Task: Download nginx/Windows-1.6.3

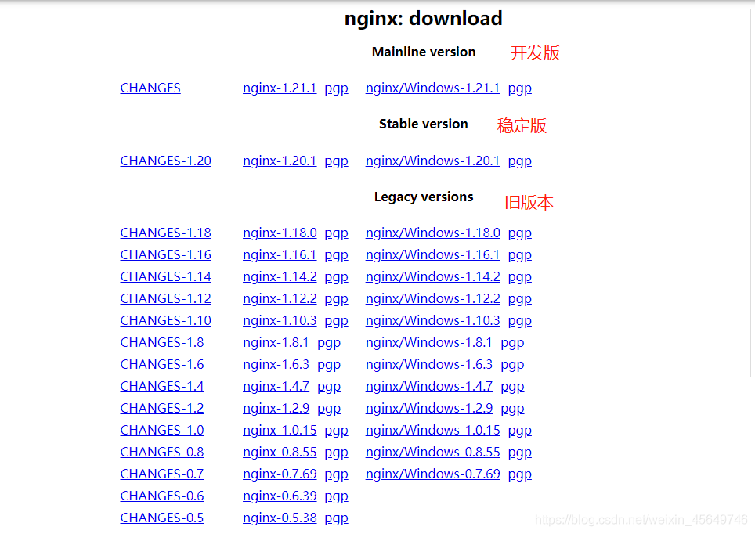Action: point(429,365)
